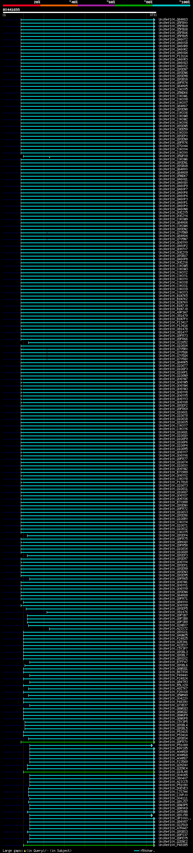
Task: Select hit label UniRef100_Q9SEN7
Action: (173, 70)
